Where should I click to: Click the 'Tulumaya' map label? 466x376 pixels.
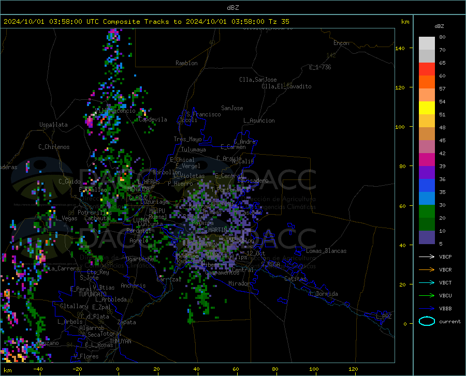193,149
